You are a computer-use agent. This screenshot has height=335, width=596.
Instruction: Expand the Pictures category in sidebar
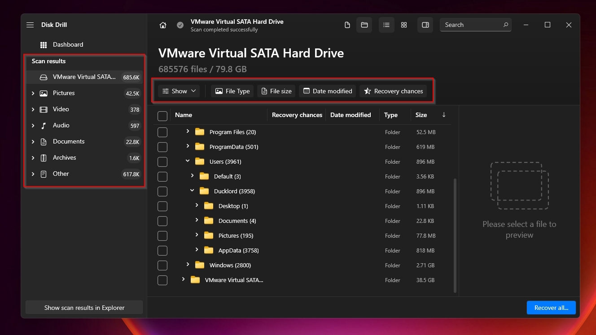point(33,93)
